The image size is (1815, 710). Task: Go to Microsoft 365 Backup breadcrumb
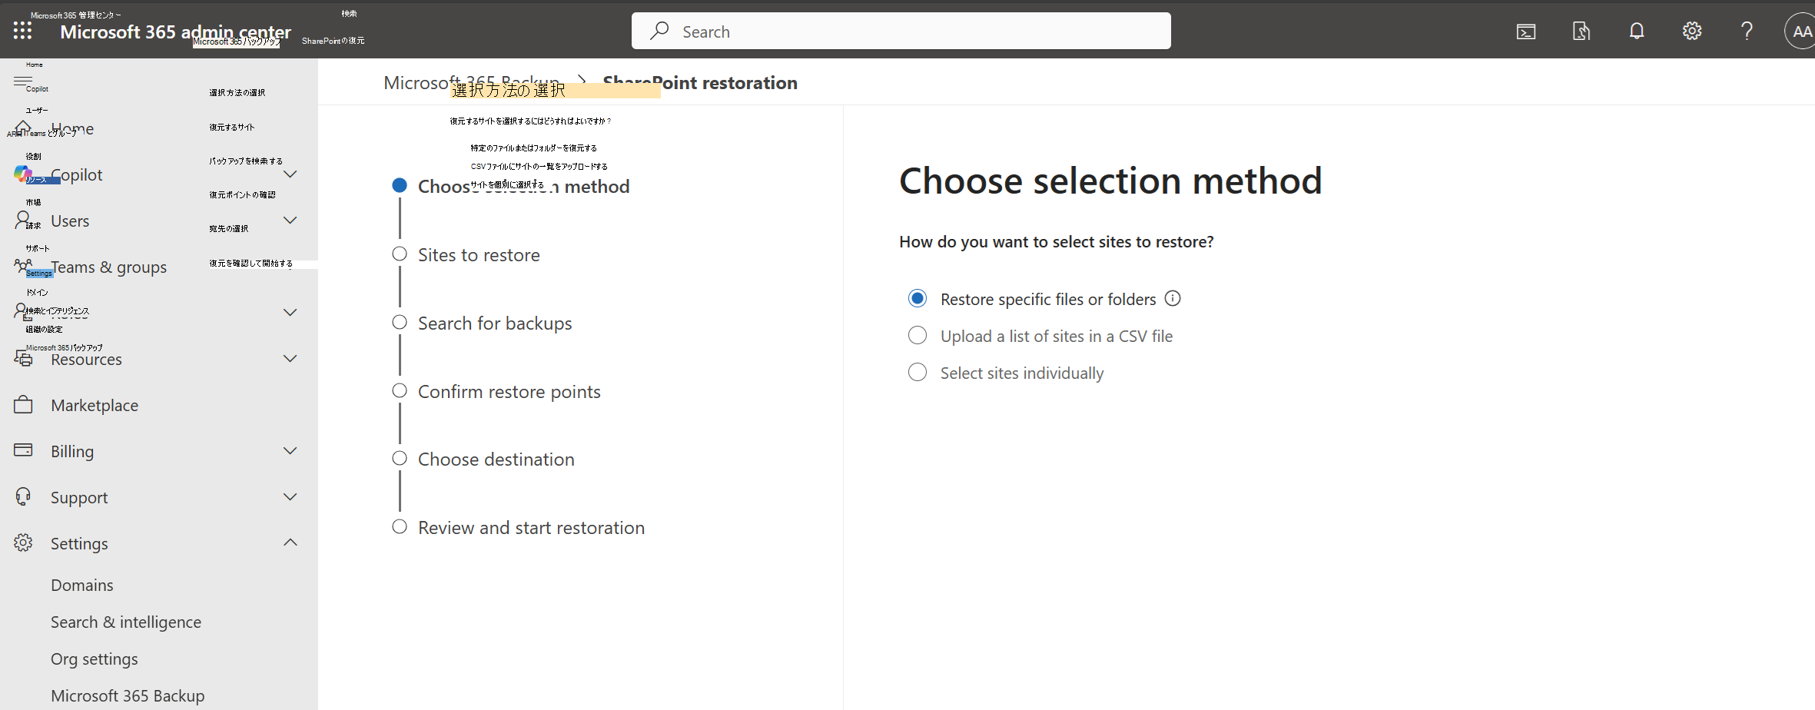click(x=471, y=83)
